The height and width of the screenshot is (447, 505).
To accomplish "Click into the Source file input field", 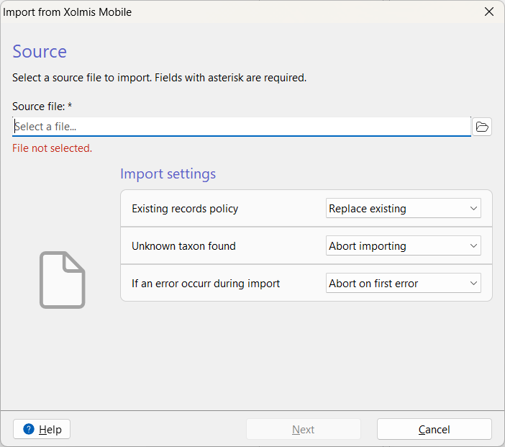I will tap(242, 127).
